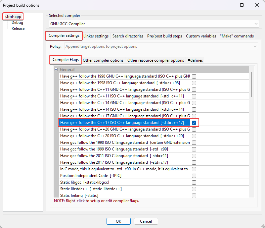Switch to the "Make" commands tab
265x228 pixels.
(237, 36)
